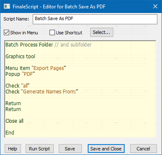This screenshot has width=162, height=155.
Task: Click the "and subfolder" comment text
Action: point(76,45)
